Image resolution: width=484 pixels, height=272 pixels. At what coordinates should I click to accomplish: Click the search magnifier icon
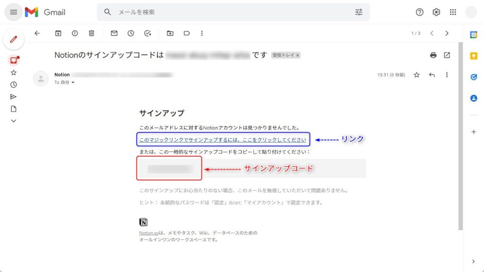[x=107, y=12]
